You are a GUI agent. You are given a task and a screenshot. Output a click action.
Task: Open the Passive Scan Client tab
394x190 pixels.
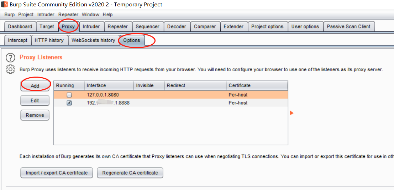click(x=349, y=27)
